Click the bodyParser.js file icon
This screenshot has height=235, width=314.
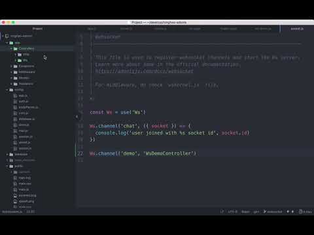click(15, 108)
